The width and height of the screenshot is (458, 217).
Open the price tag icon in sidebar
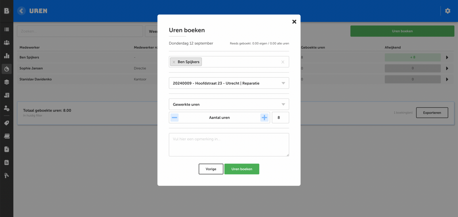tap(7, 123)
